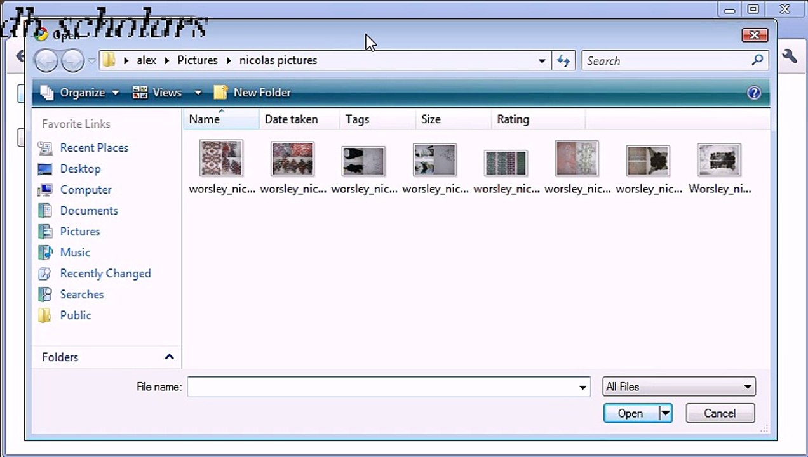Open recent pages dropdown beside navigation arrows

(x=91, y=61)
